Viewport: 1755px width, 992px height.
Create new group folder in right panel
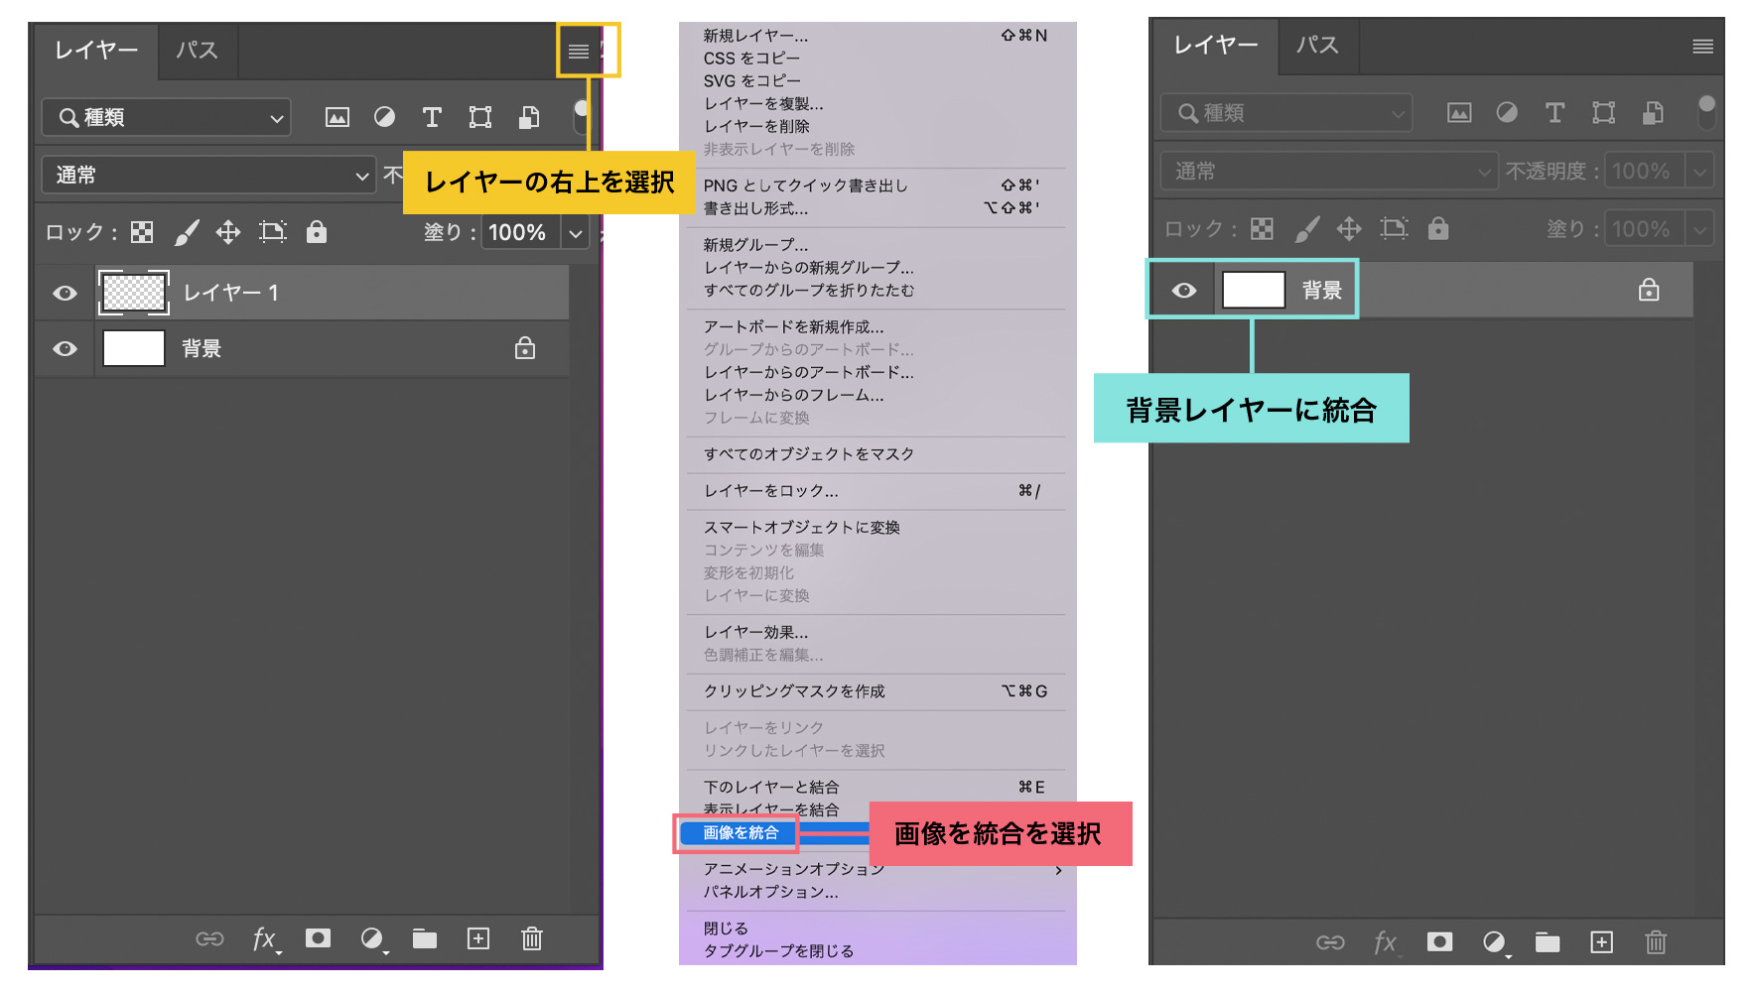[x=1548, y=941]
